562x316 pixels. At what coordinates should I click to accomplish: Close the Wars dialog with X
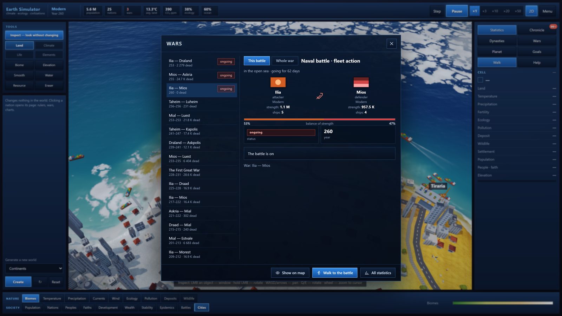pos(391,44)
